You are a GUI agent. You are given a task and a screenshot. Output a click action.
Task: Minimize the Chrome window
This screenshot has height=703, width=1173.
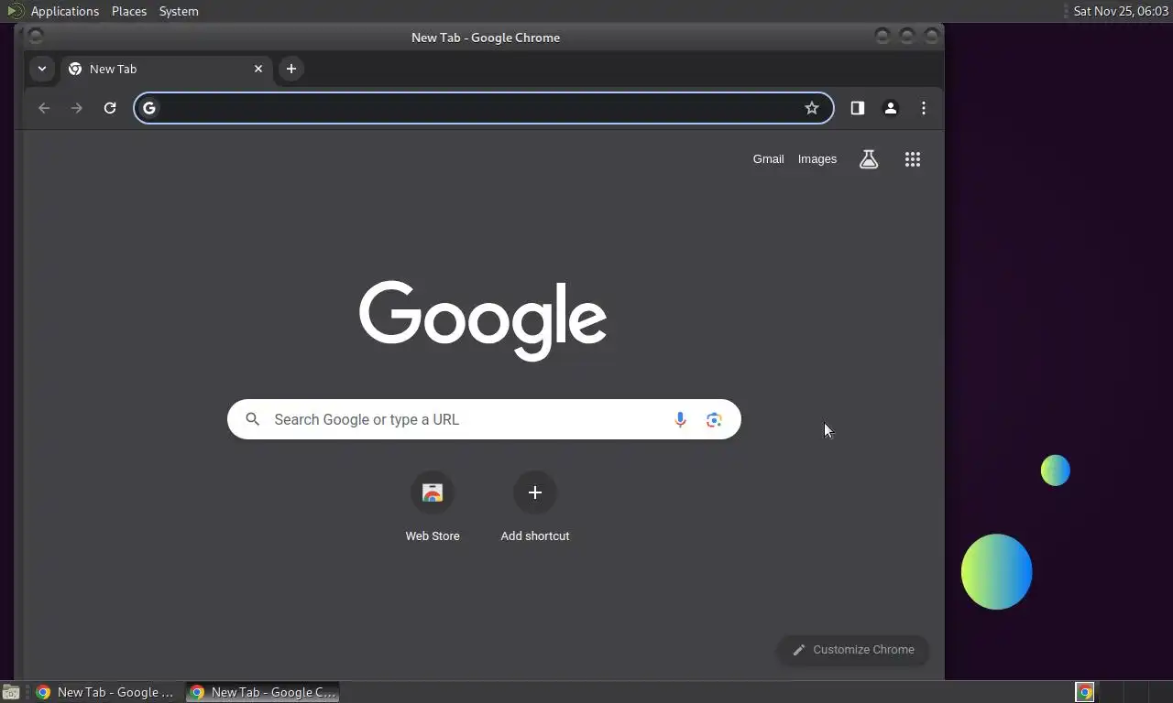tap(882, 37)
